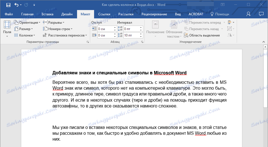Switch to the Главная tab
Viewport: 268px width, 147px height.
click(27, 14)
